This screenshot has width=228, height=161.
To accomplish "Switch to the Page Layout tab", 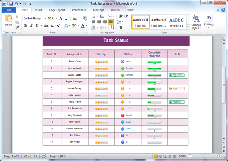I will point(57,10).
